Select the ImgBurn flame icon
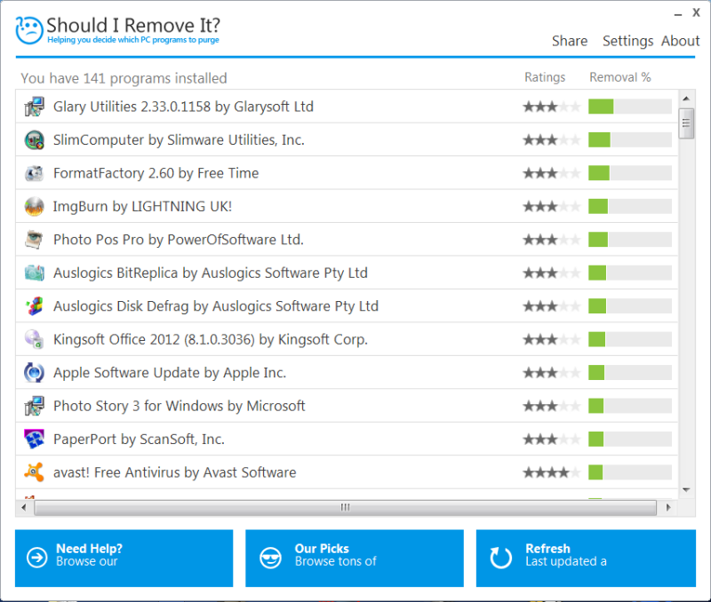The width and height of the screenshot is (711, 602). click(34, 207)
